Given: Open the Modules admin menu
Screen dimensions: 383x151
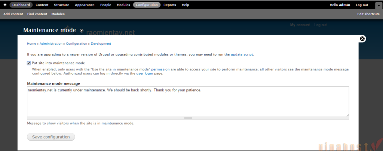Looking at the screenshot, I should point(123,5).
